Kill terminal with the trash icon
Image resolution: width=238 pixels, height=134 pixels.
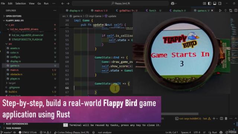pos(226,118)
